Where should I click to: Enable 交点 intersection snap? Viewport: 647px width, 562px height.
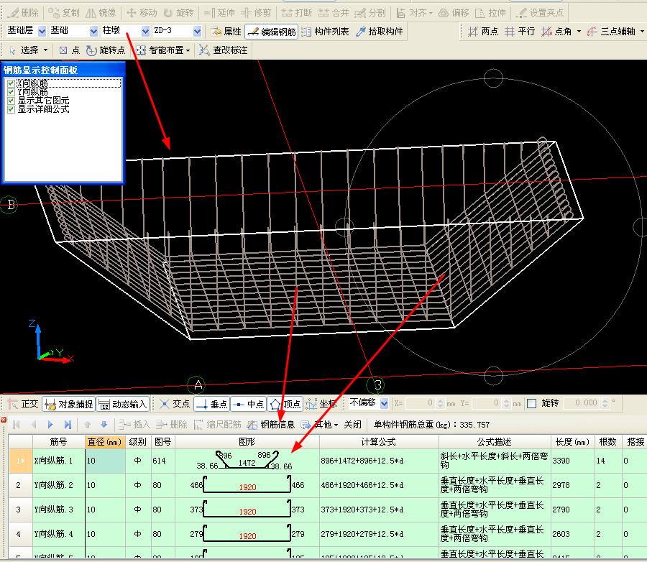pos(175,404)
